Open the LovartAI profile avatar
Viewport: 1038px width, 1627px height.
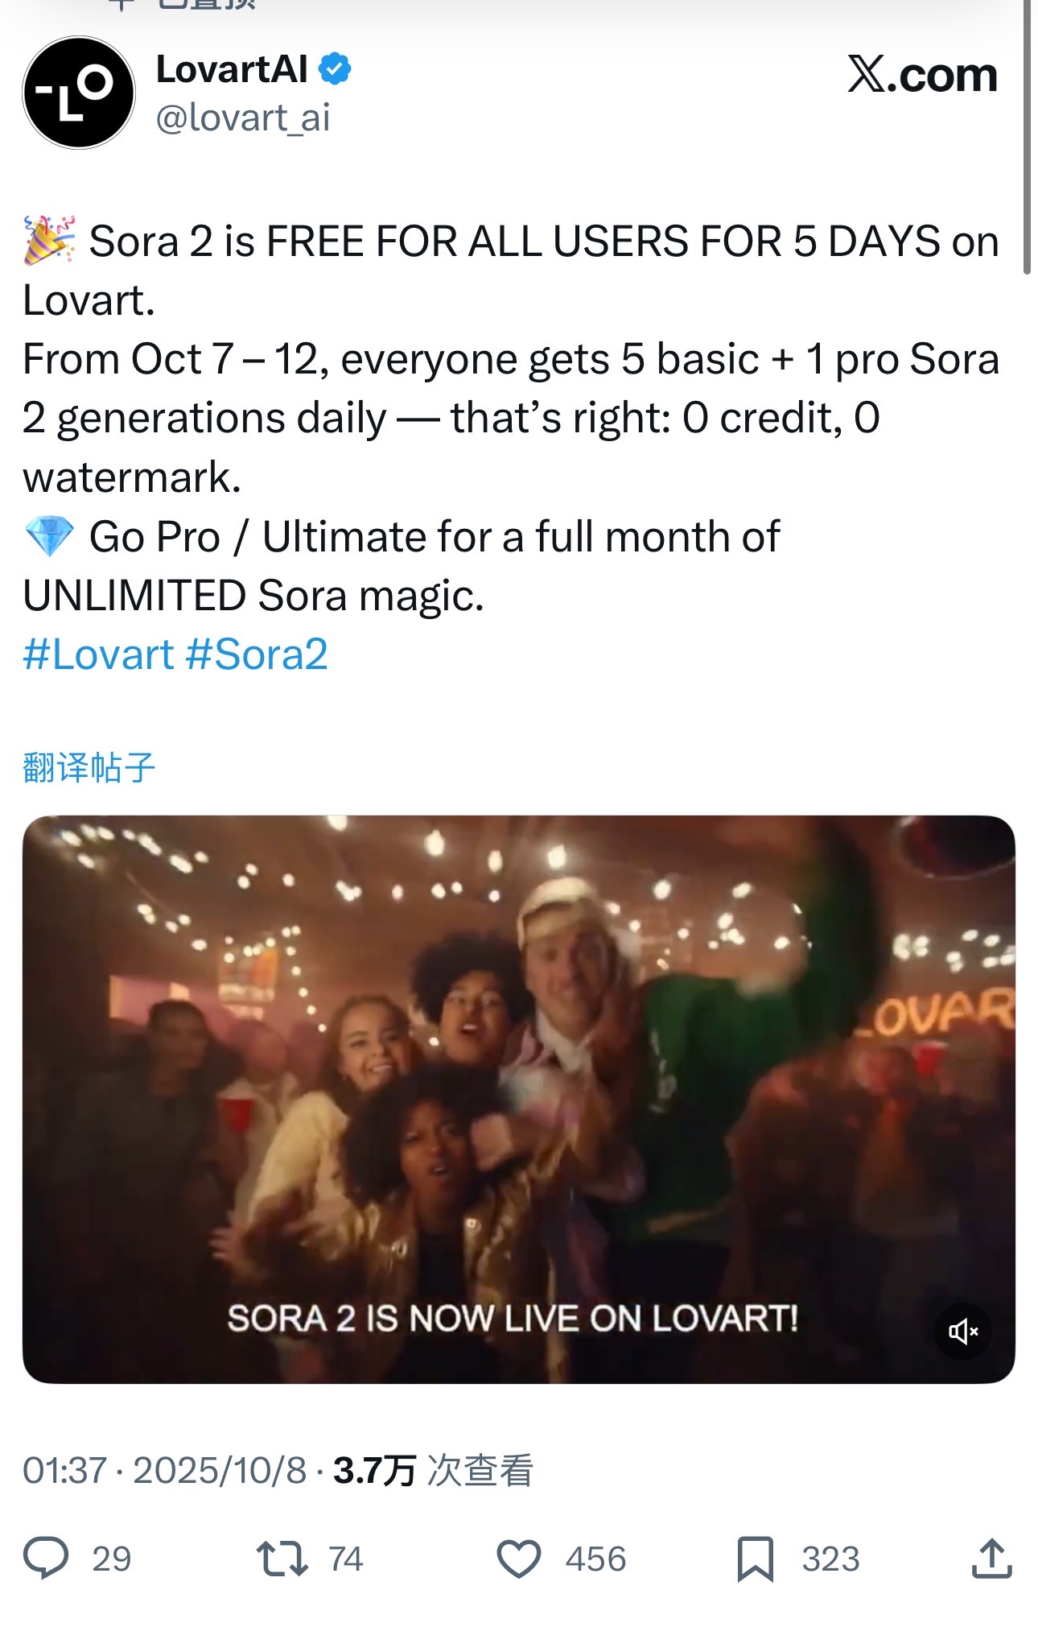(x=79, y=93)
